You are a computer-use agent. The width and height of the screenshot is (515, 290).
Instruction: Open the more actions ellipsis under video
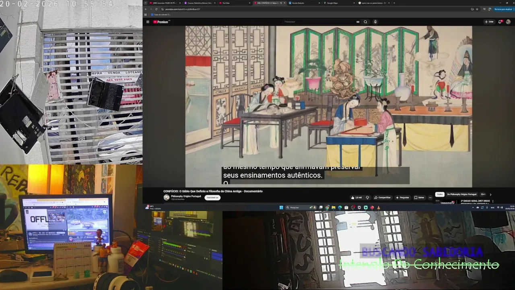point(430,197)
